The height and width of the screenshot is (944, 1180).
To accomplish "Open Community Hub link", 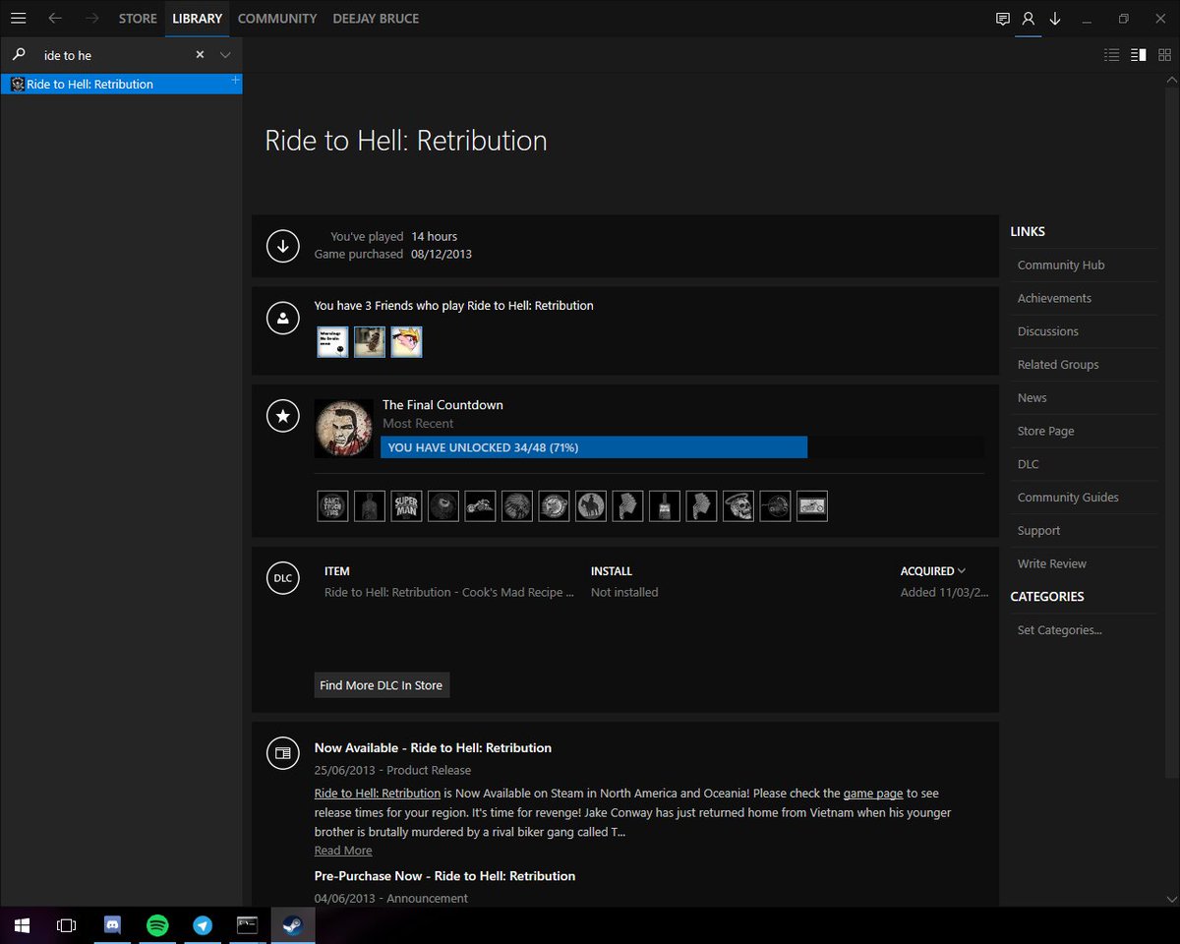I will 1061,265.
